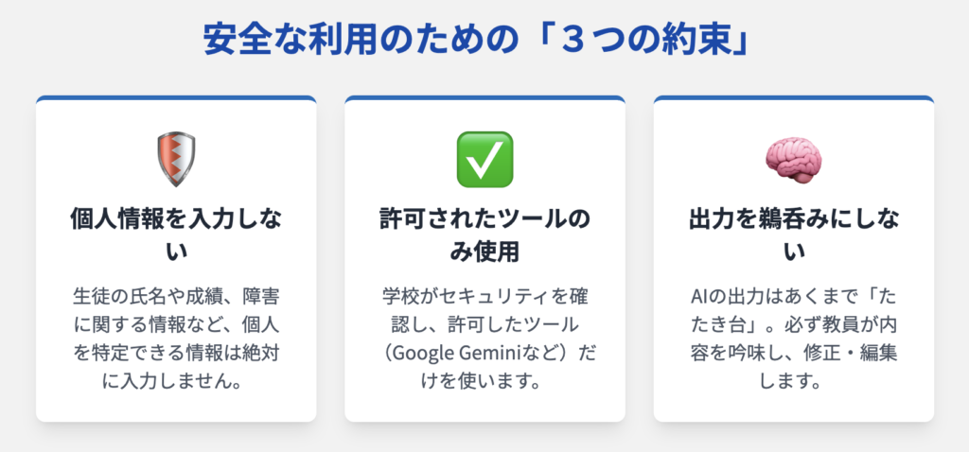Click the blue top border of the first card
Image resolution: width=969 pixels, height=452 pixels.
pos(176,98)
